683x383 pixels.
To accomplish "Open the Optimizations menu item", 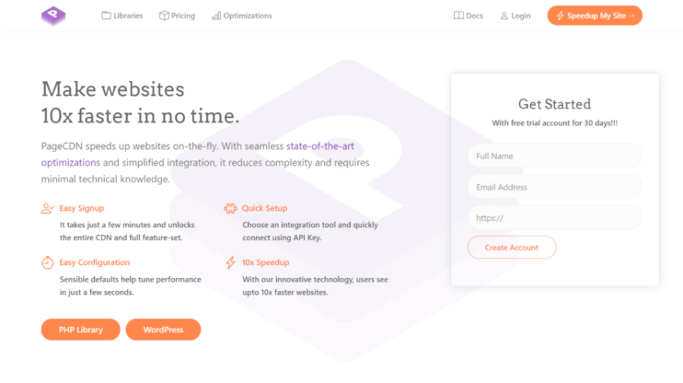I will coord(242,16).
